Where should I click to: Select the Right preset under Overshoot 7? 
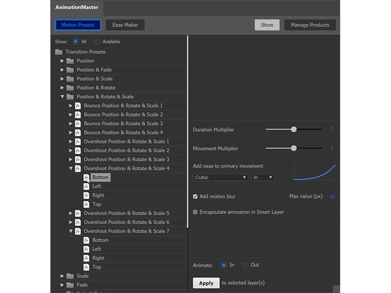[98, 258]
